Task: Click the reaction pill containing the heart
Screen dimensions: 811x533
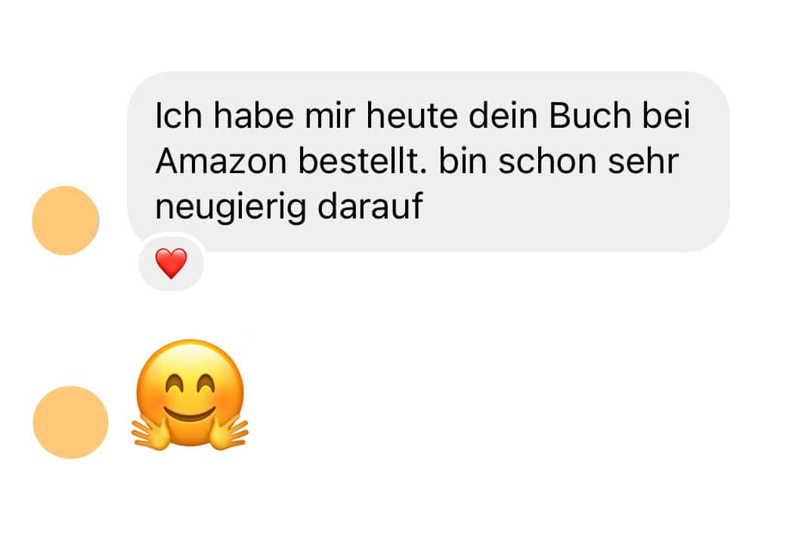Action: 172,263
